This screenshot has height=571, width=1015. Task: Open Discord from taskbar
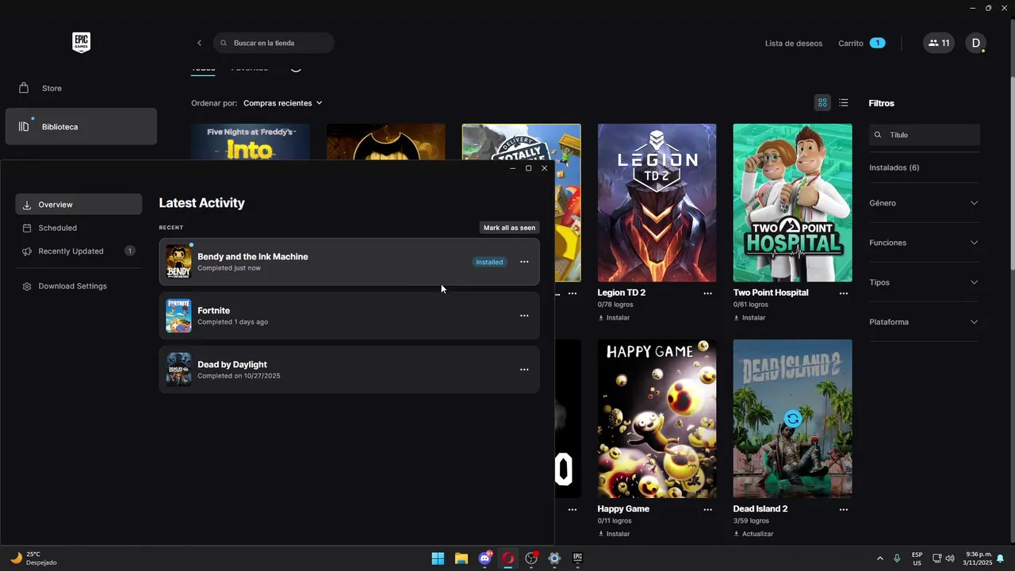pos(485,558)
